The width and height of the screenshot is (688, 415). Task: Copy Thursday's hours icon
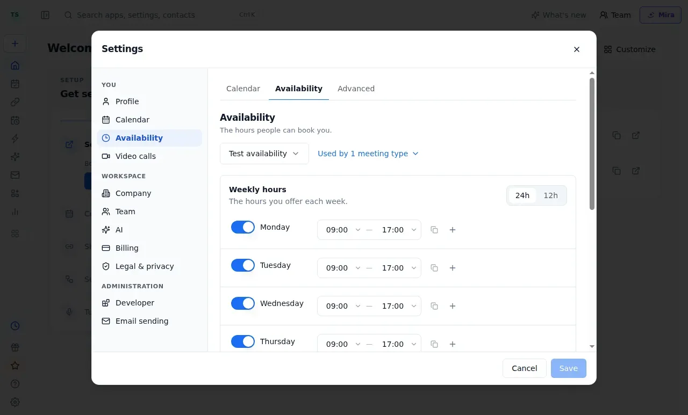(x=434, y=344)
